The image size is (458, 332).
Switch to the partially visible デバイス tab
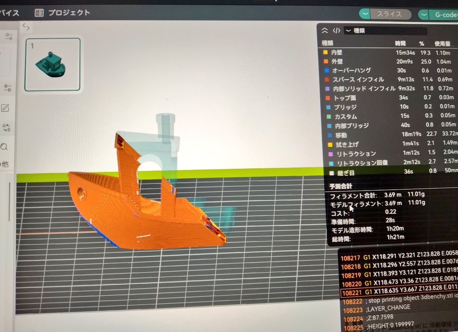click(x=9, y=13)
